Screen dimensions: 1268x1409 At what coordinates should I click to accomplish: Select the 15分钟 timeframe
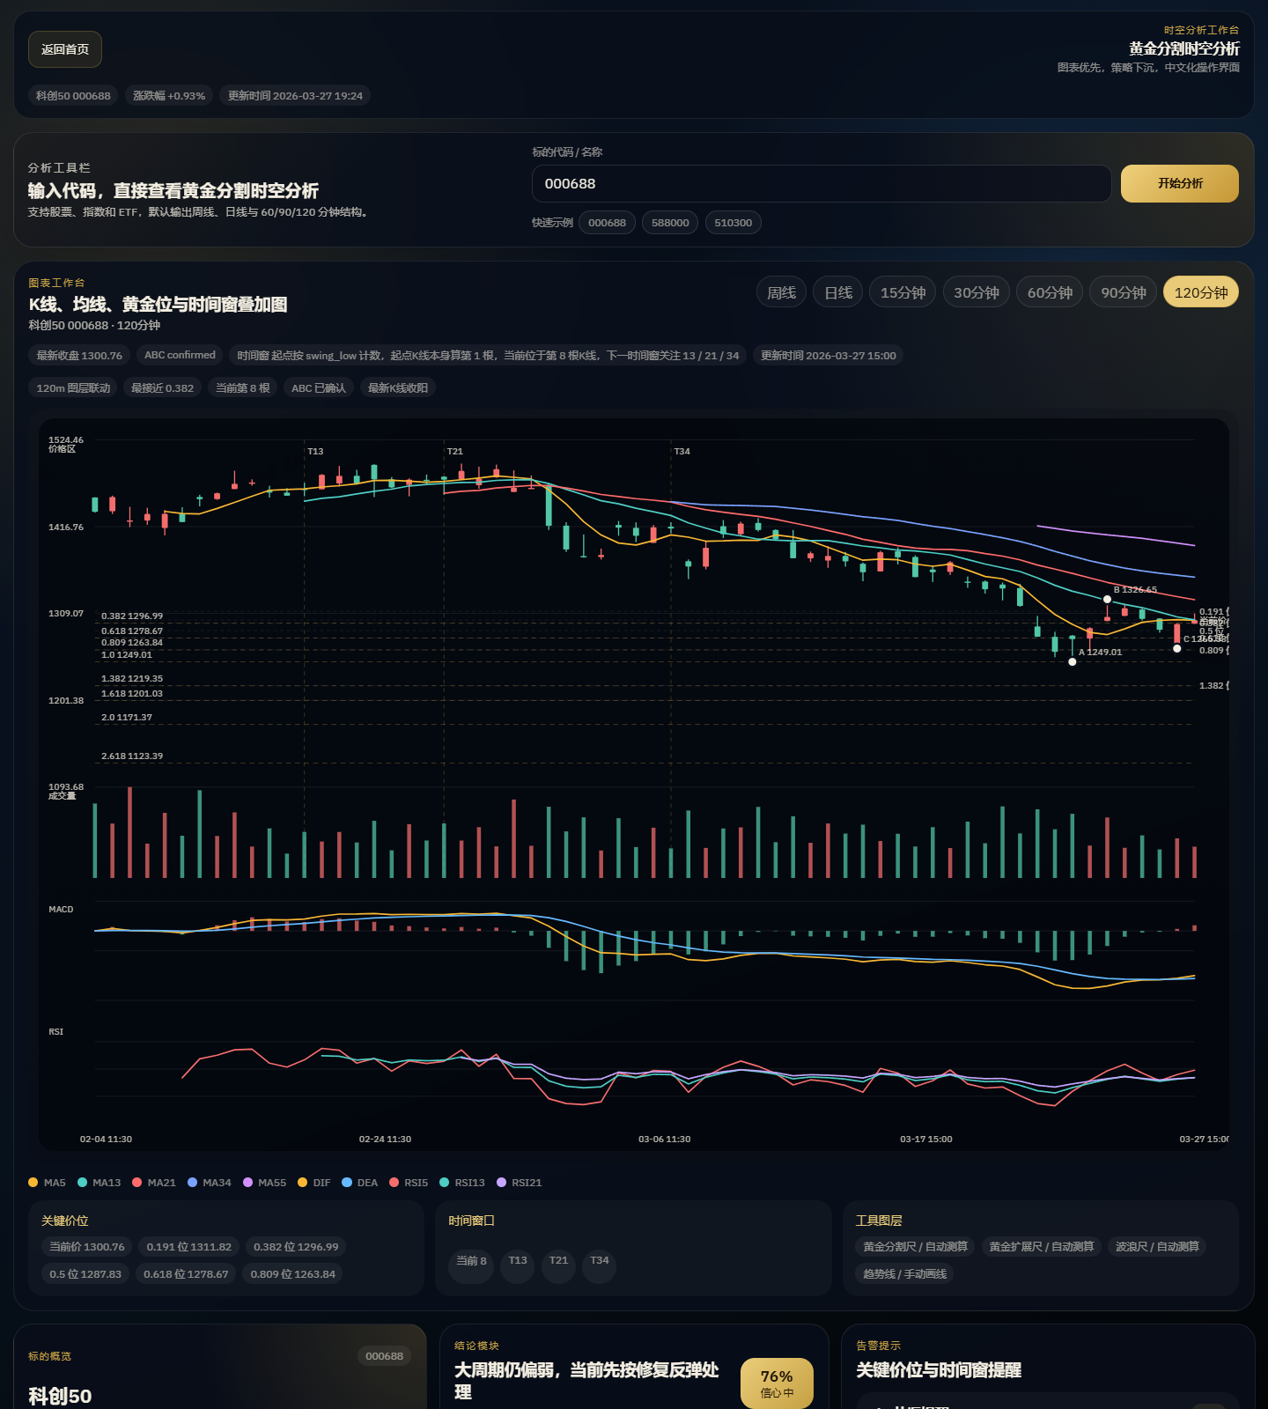click(x=903, y=292)
